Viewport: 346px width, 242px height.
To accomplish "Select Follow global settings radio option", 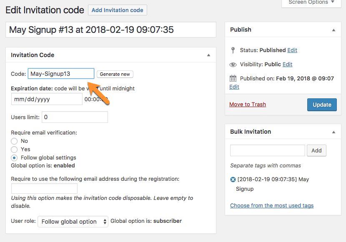I will coord(14,158).
